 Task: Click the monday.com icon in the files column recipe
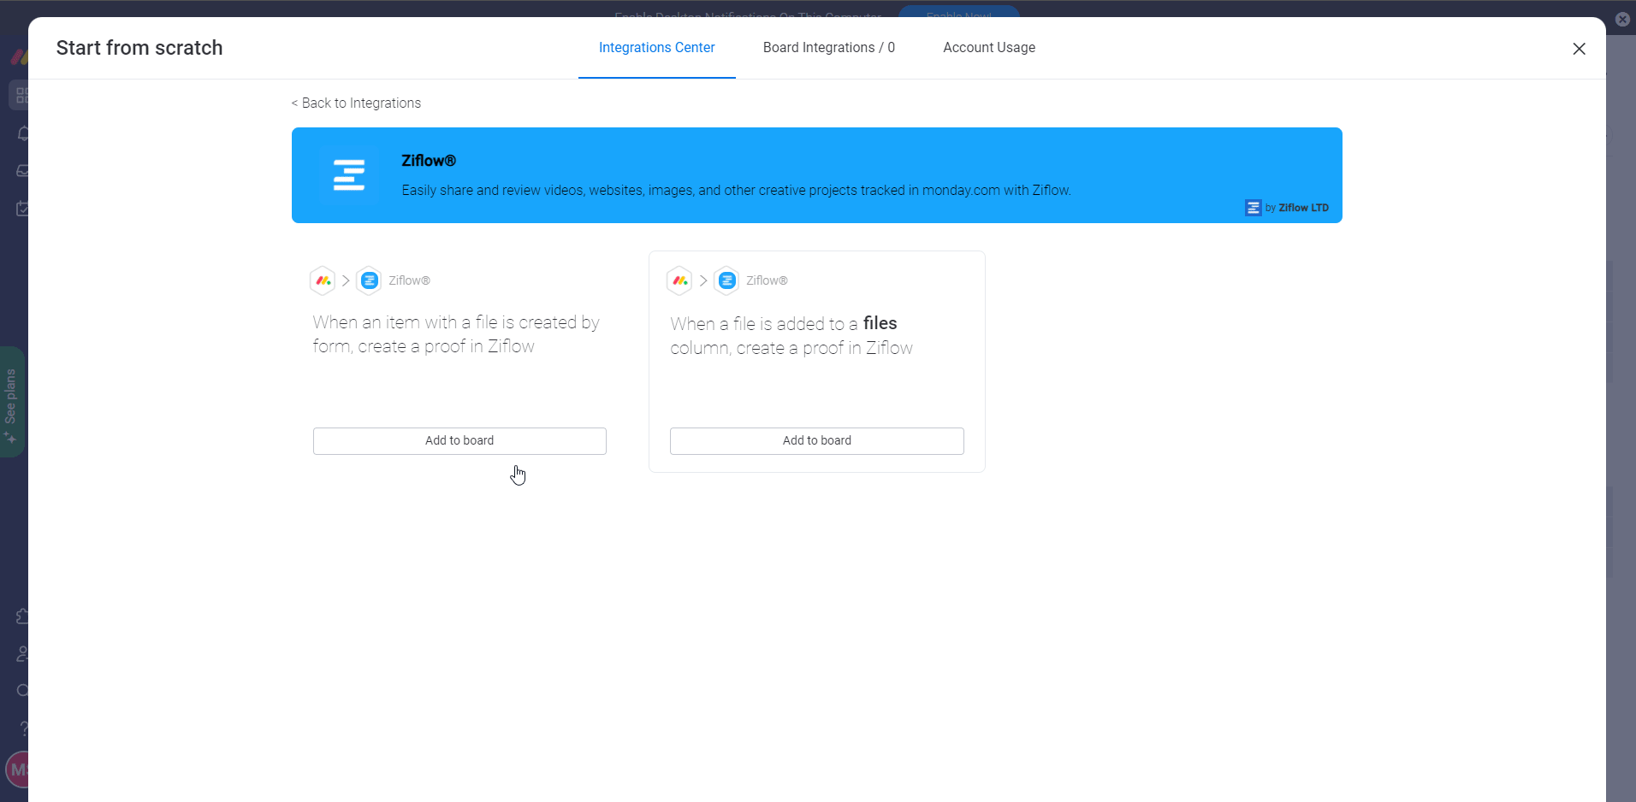tap(679, 280)
